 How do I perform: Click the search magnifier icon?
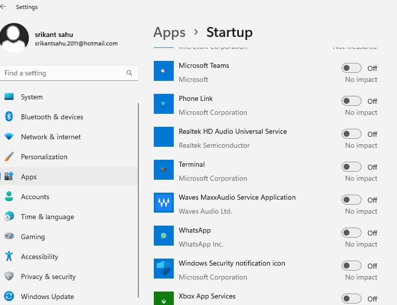tap(129, 73)
